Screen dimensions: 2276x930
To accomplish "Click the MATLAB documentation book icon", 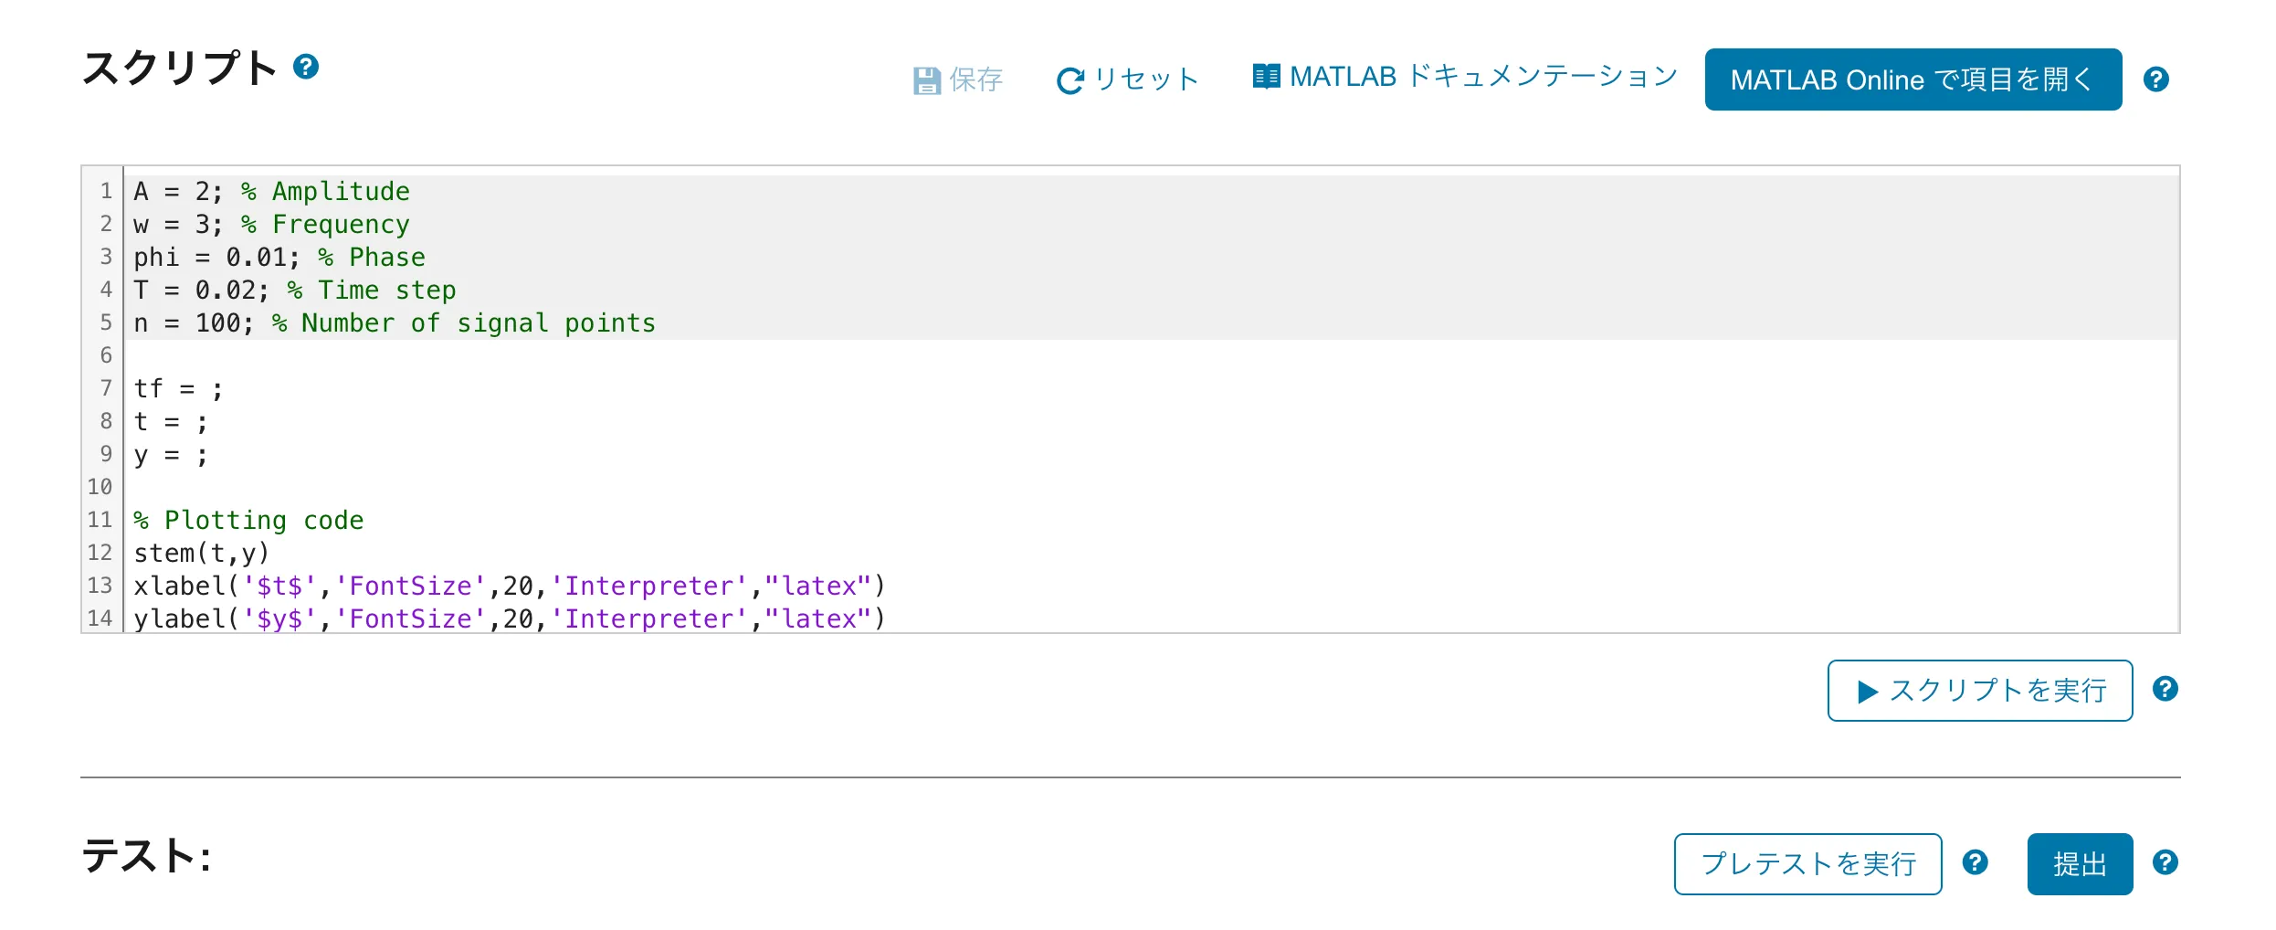I will (x=1266, y=77).
